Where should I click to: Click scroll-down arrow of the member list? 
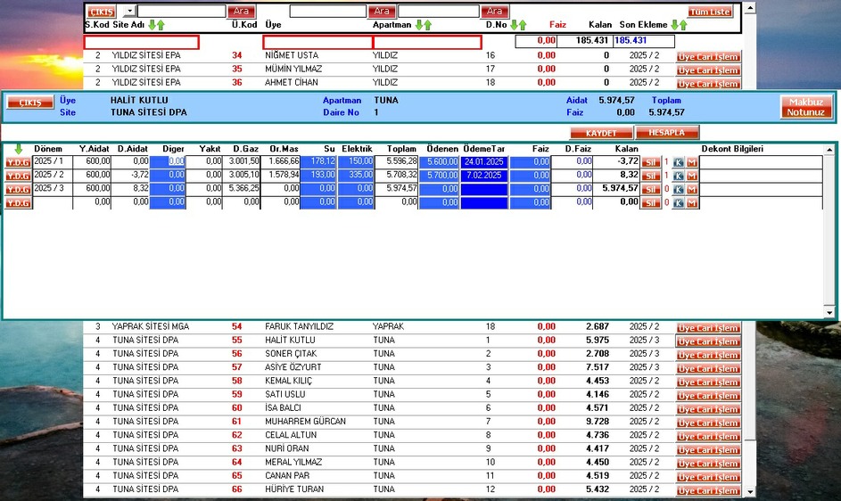click(x=749, y=490)
